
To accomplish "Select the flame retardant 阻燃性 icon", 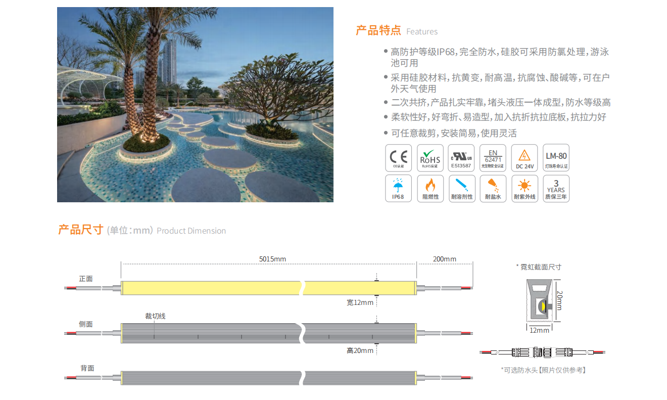I will point(430,189).
